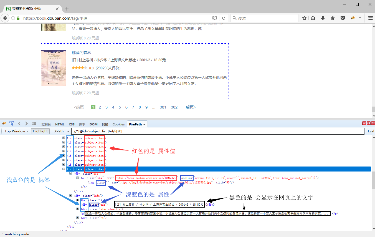Switch to the HTML tab
Image resolution: width=375 pixels, height=237 pixels.
click(x=60, y=124)
